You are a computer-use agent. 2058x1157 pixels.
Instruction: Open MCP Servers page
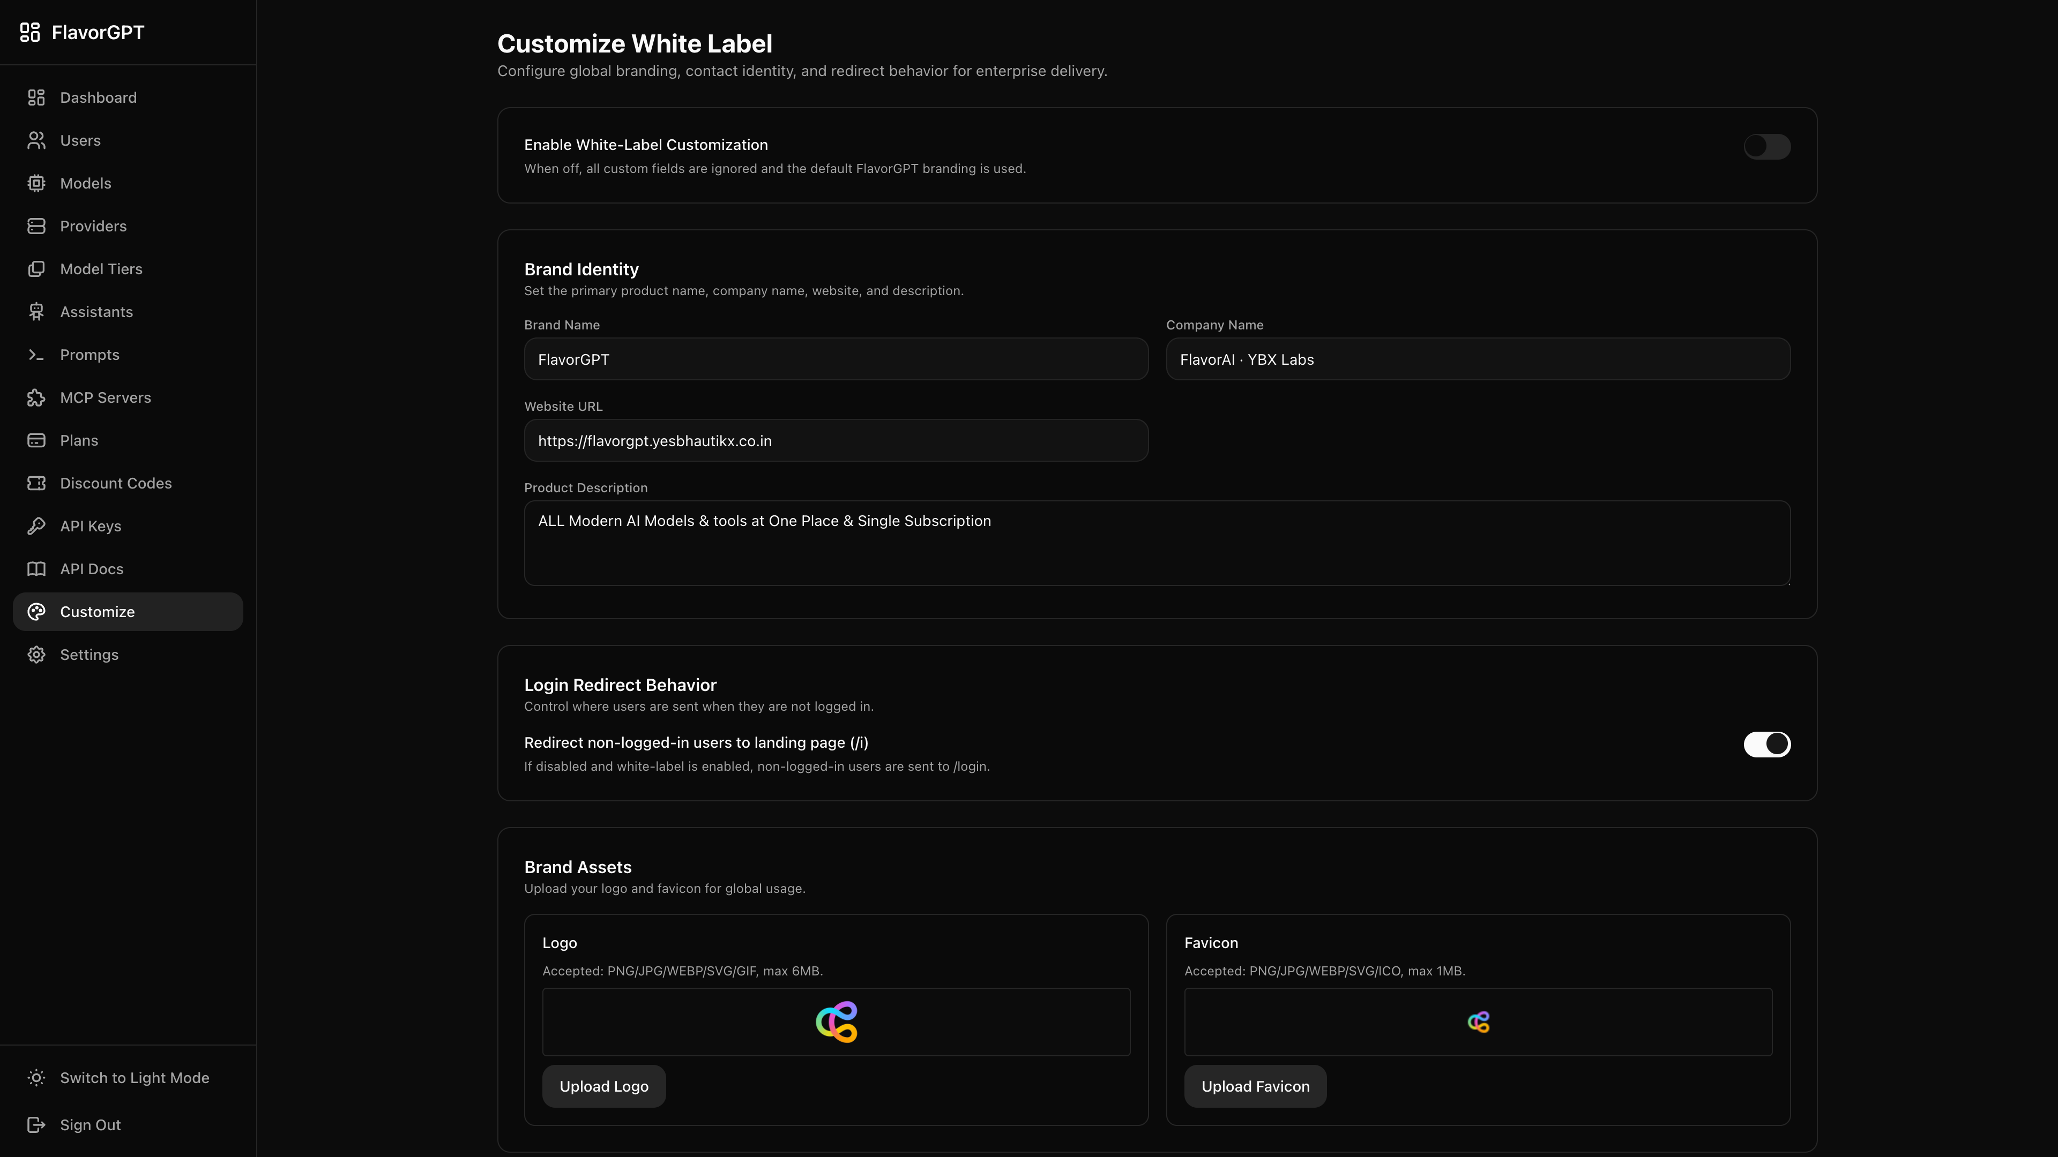[128, 397]
